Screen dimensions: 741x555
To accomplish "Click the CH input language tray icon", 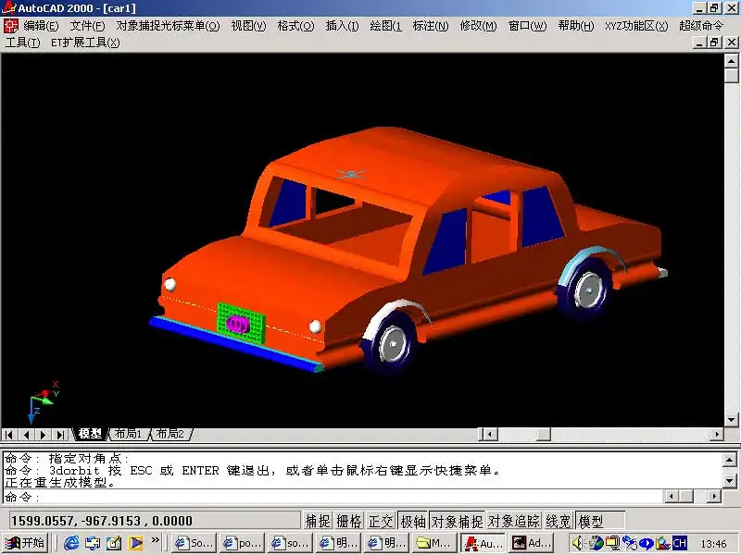I will click(679, 543).
